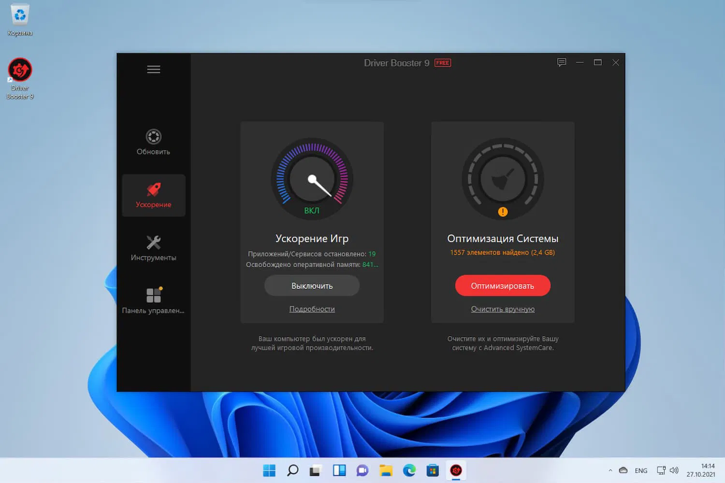725x483 pixels.
Task: Open Microsoft Store from the taskbar
Action: pyautogui.click(x=433, y=470)
